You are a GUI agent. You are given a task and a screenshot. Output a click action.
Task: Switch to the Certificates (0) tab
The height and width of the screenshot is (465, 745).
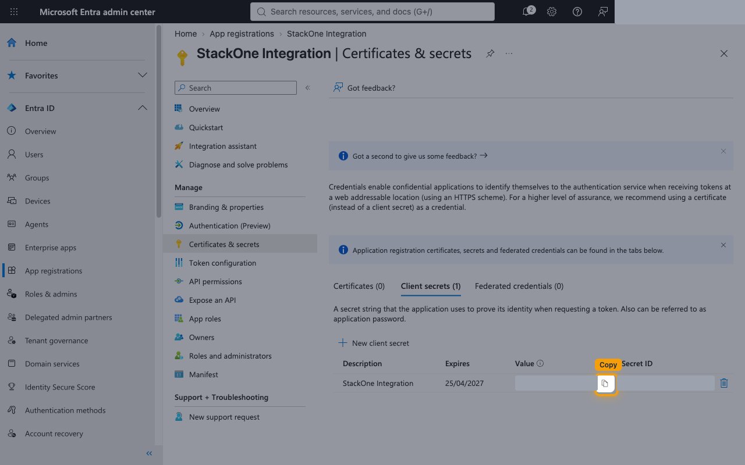[359, 286]
